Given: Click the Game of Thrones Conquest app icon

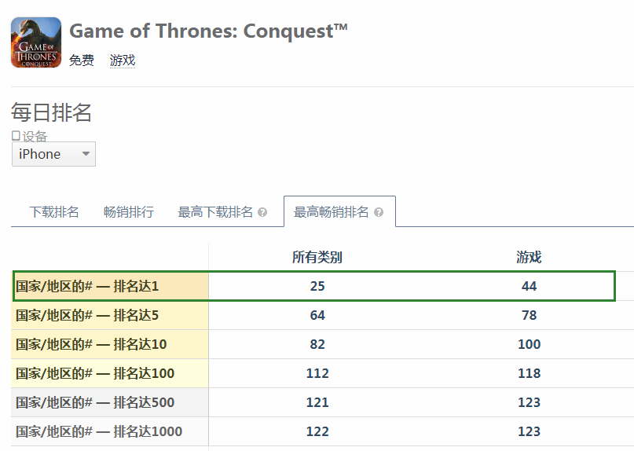Looking at the screenshot, I should point(36,42).
